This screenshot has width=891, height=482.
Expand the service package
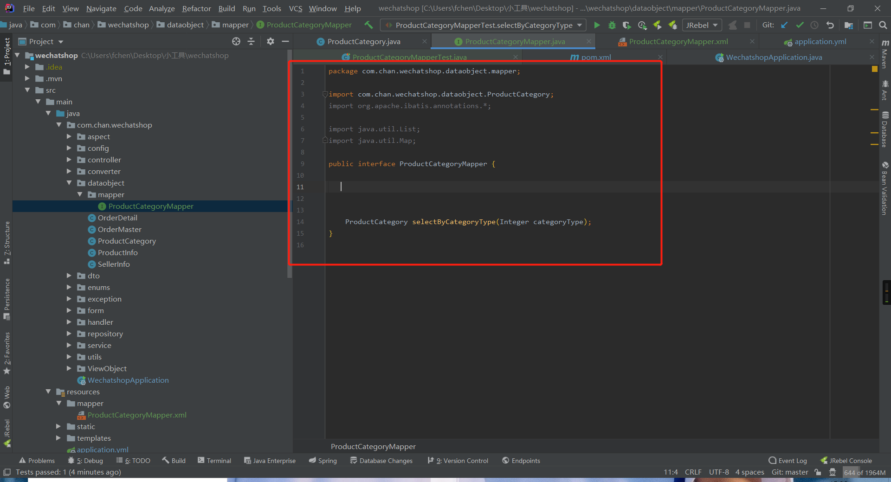coord(69,345)
